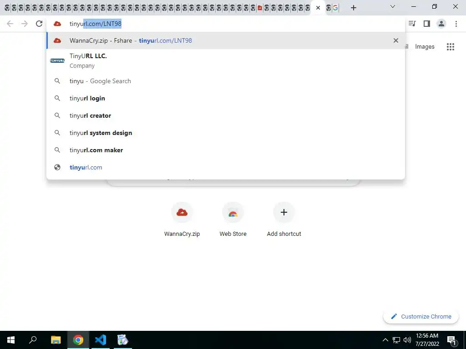Switch to the red-icon tab in the tab strip
The image size is (466, 349).
[x=260, y=8]
